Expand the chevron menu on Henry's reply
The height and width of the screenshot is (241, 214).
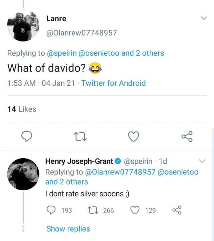[x=202, y=161]
